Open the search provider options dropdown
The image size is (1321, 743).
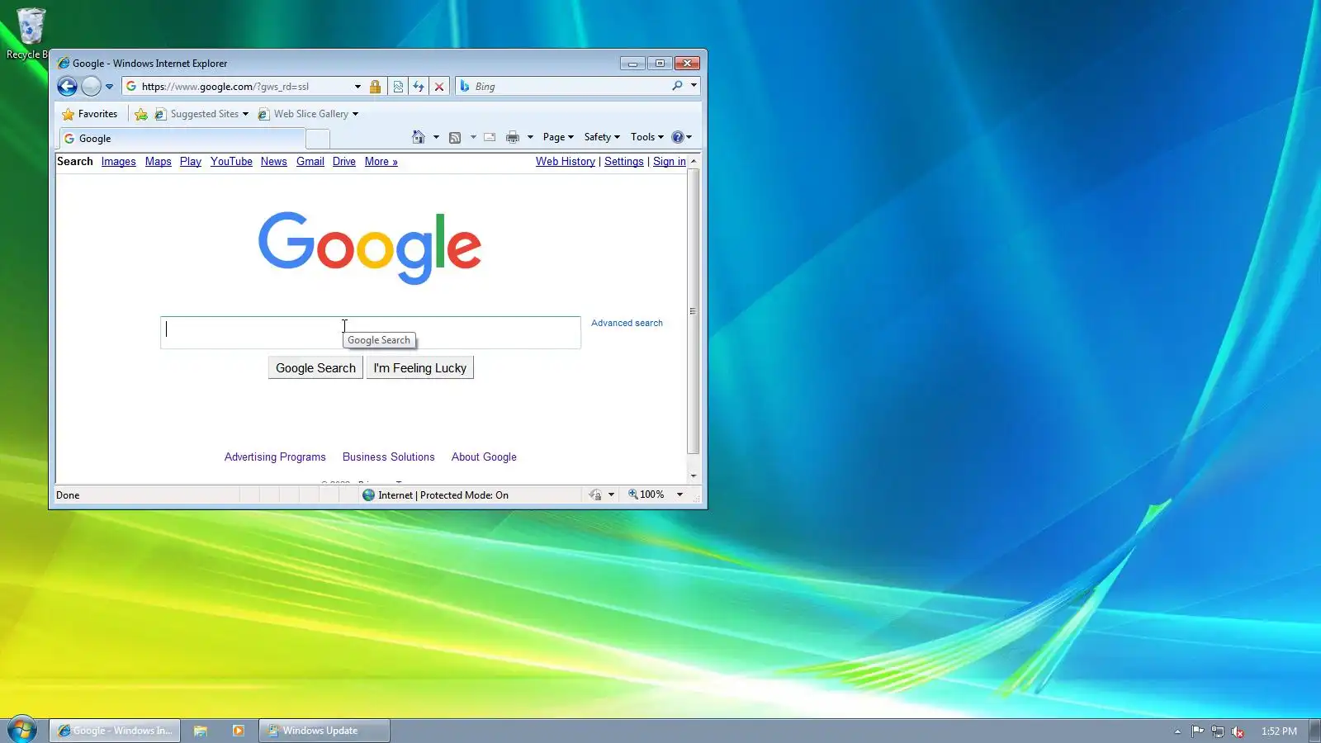click(694, 86)
